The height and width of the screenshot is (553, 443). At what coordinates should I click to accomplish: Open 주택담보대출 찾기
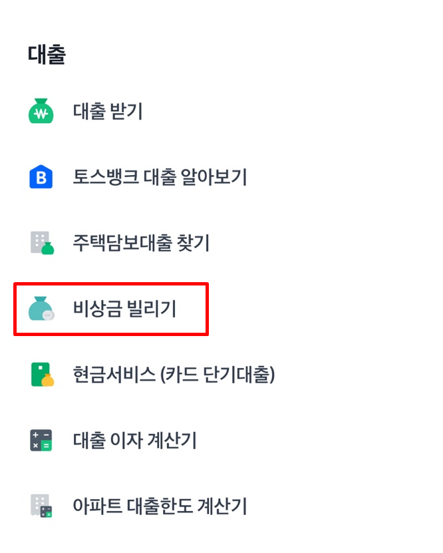[141, 243]
